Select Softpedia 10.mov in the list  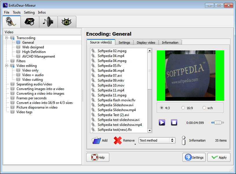[x=111, y=85]
